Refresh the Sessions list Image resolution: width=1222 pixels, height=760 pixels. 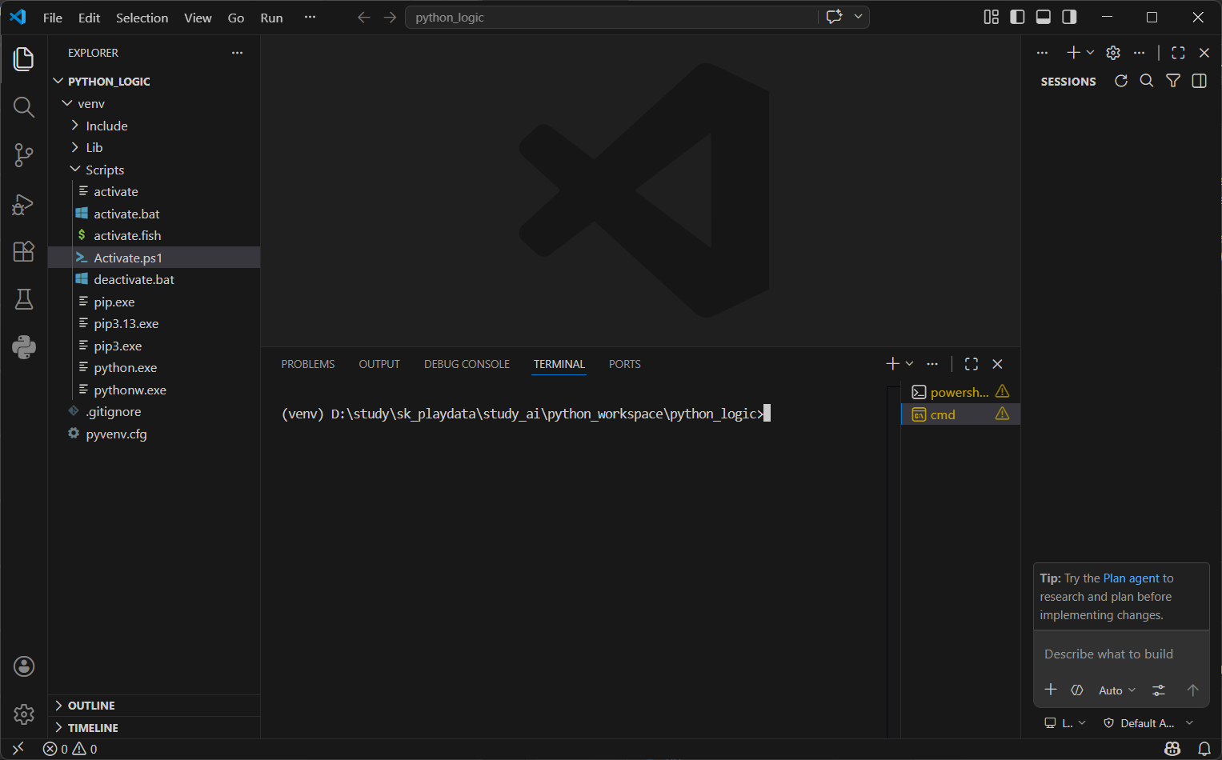(1121, 81)
